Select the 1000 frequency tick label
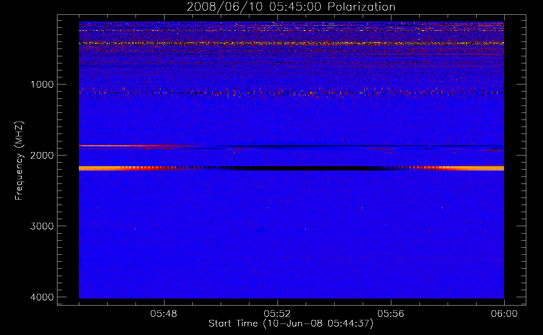This screenshot has height=335, width=543. pyautogui.click(x=42, y=84)
